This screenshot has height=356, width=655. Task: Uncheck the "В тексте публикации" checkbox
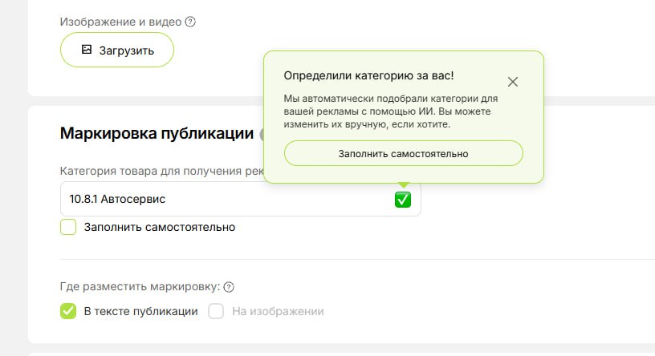[x=68, y=311]
